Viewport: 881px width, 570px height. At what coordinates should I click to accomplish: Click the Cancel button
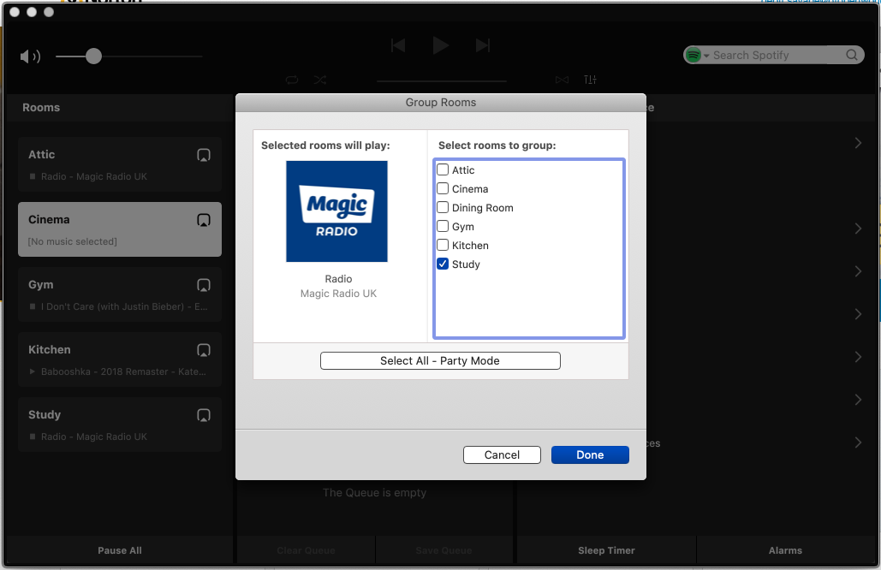click(x=502, y=454)
